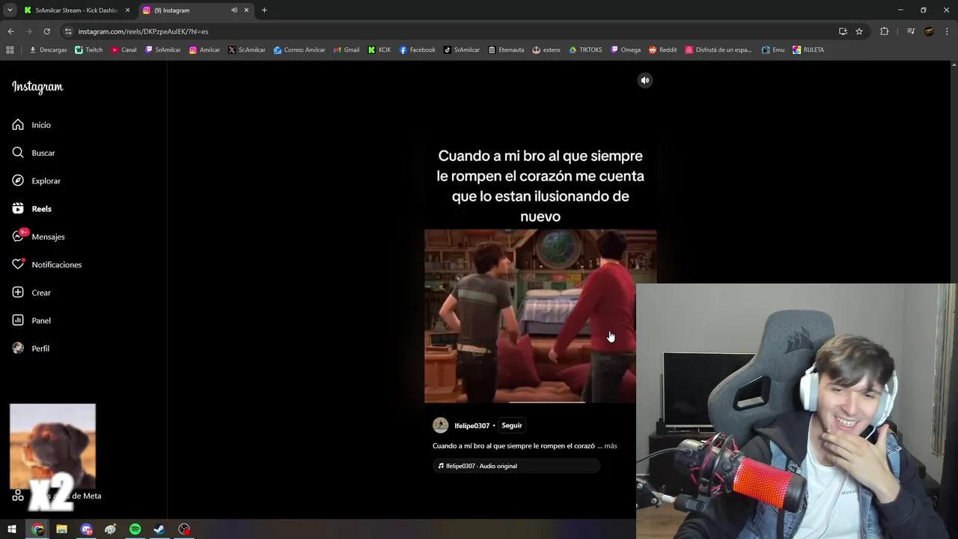The image size is (958, 539).
Task: Open the Meta apps grid icon
Action: (x=18, y=496)
